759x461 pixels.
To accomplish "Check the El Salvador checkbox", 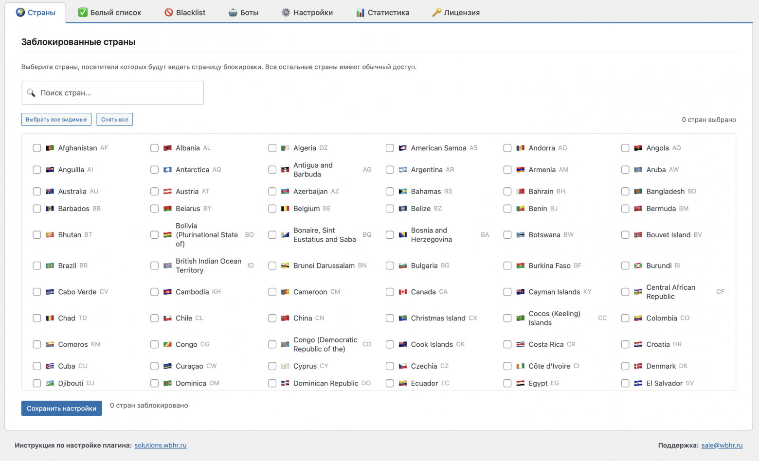I will point(625,383).
